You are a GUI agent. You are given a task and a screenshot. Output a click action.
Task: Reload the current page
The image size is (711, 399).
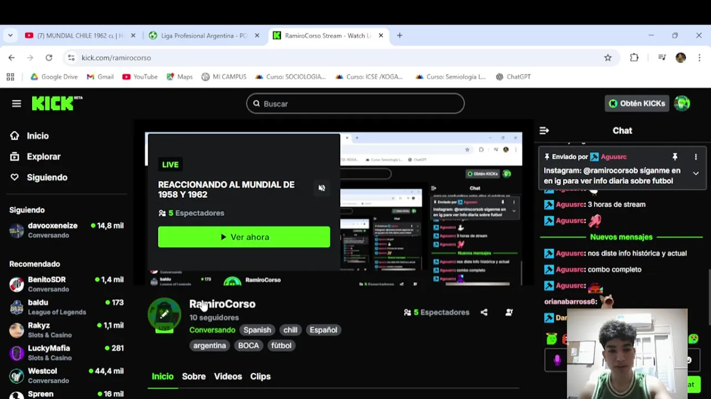(49, 58)
